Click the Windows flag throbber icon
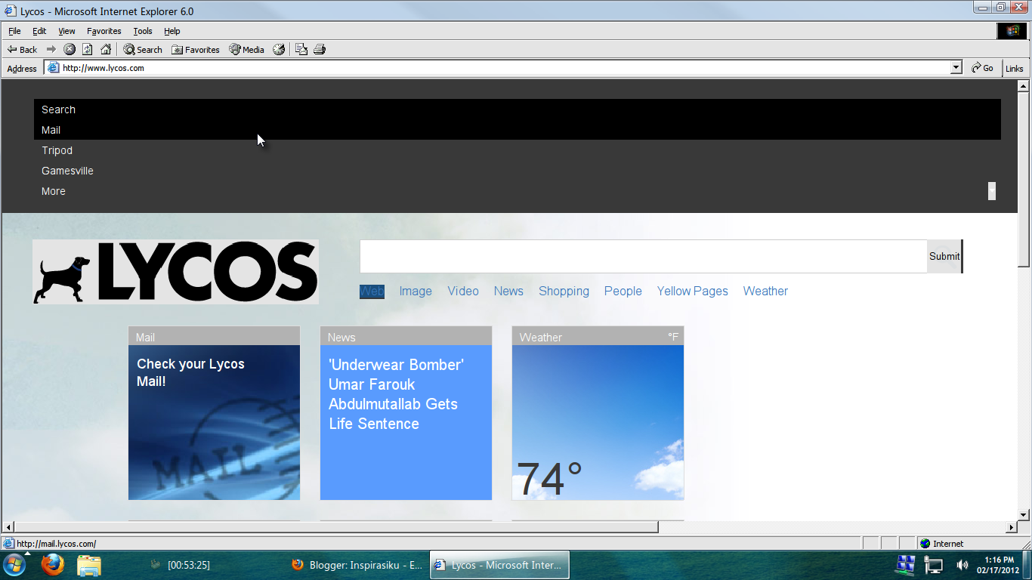 [1012, 31]
